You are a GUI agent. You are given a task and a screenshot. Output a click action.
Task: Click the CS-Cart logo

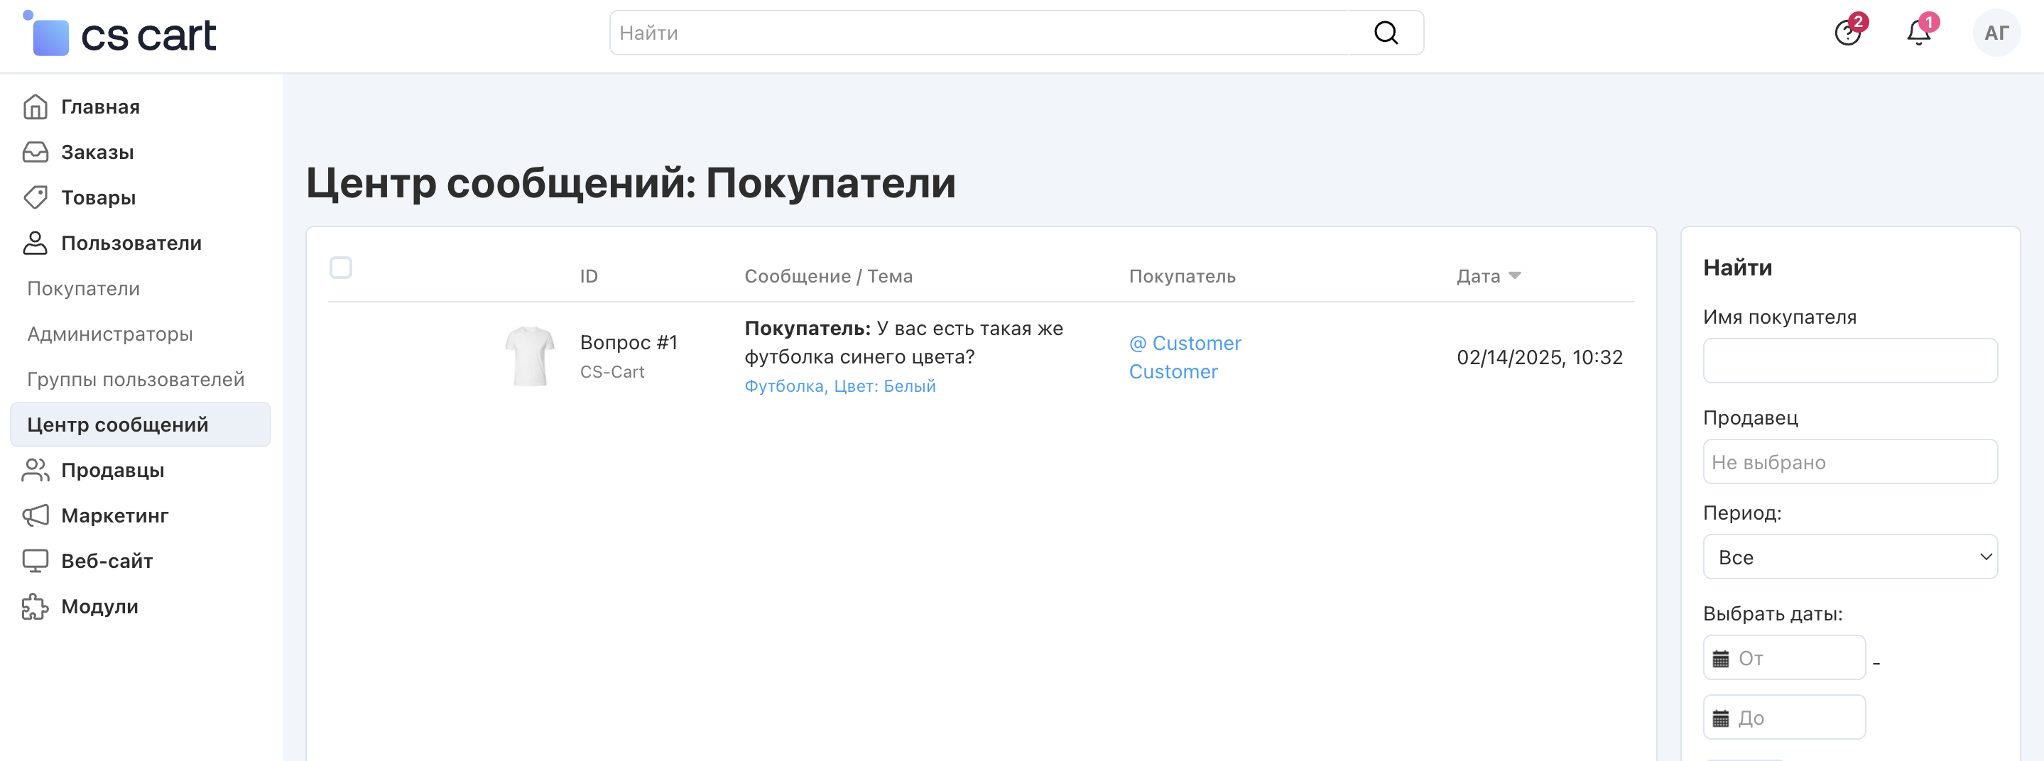tap(121, 35)
